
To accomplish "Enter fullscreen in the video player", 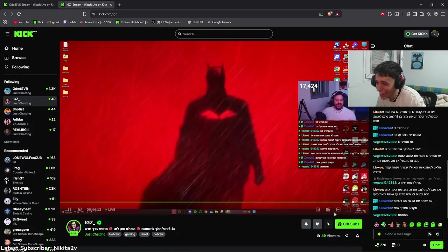I will pyautogui.click(x=349, y=210).
